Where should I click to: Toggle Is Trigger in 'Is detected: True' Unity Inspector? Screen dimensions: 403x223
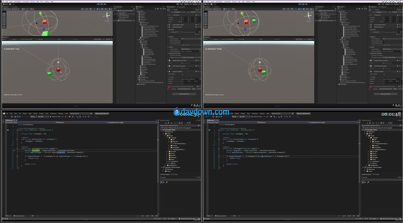[x=182, y=77]
